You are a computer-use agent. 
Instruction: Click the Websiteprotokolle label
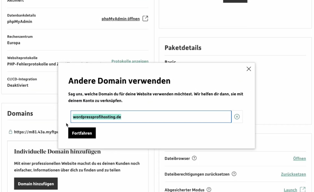point(22,58)
